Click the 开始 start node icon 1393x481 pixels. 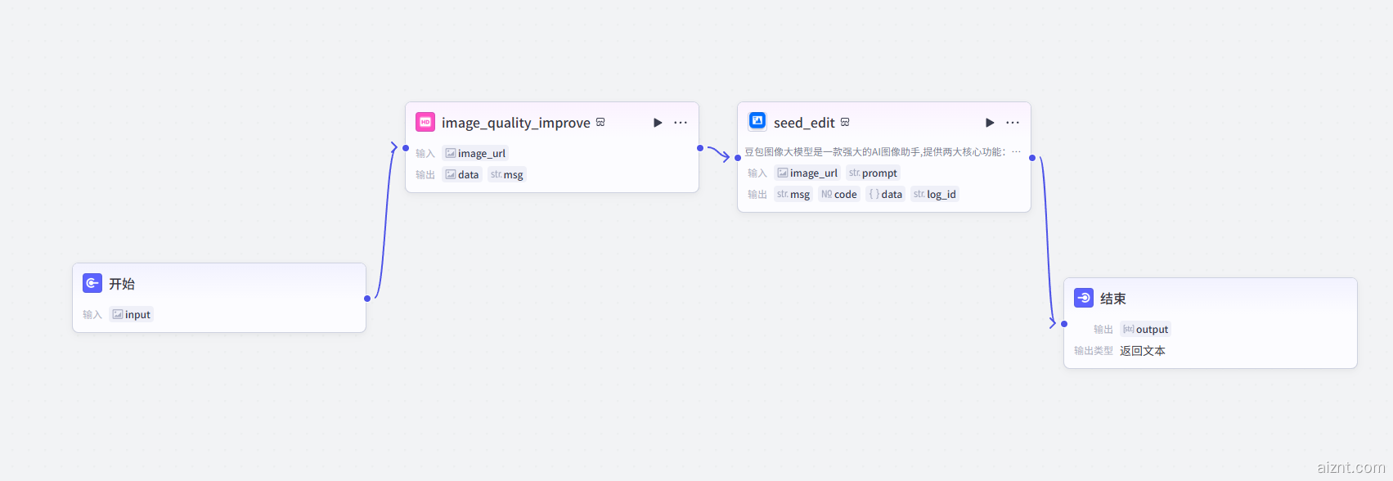coord(92,283)
